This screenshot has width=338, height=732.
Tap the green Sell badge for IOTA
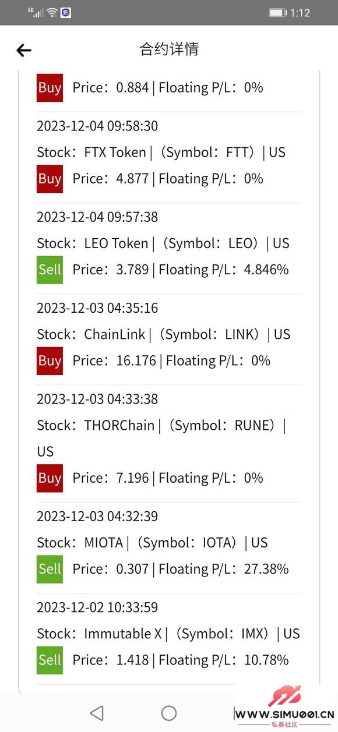tap(50, 569)
